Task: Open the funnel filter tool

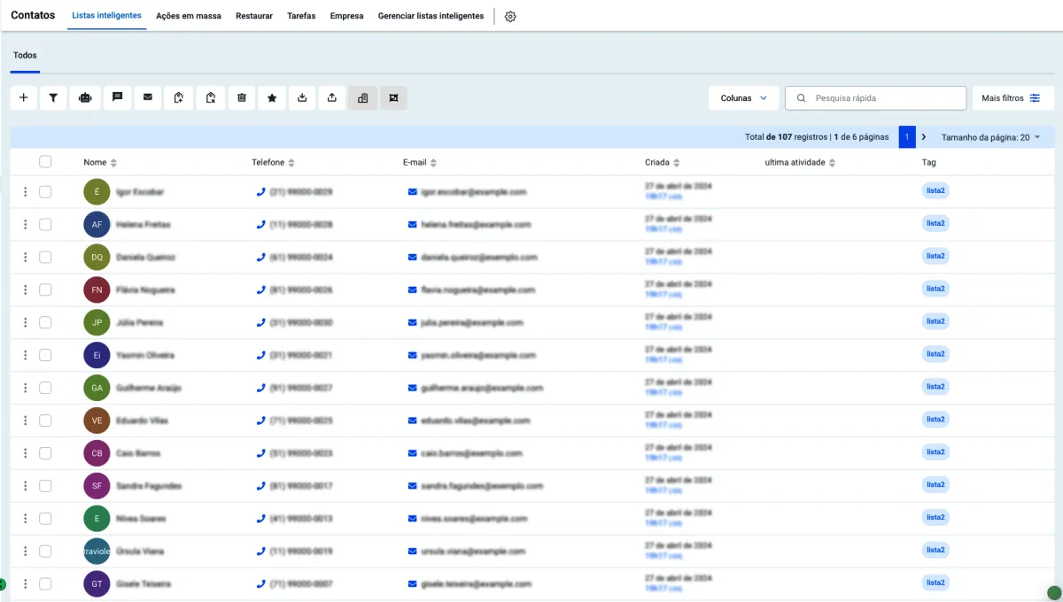Action: click(53, 98)
